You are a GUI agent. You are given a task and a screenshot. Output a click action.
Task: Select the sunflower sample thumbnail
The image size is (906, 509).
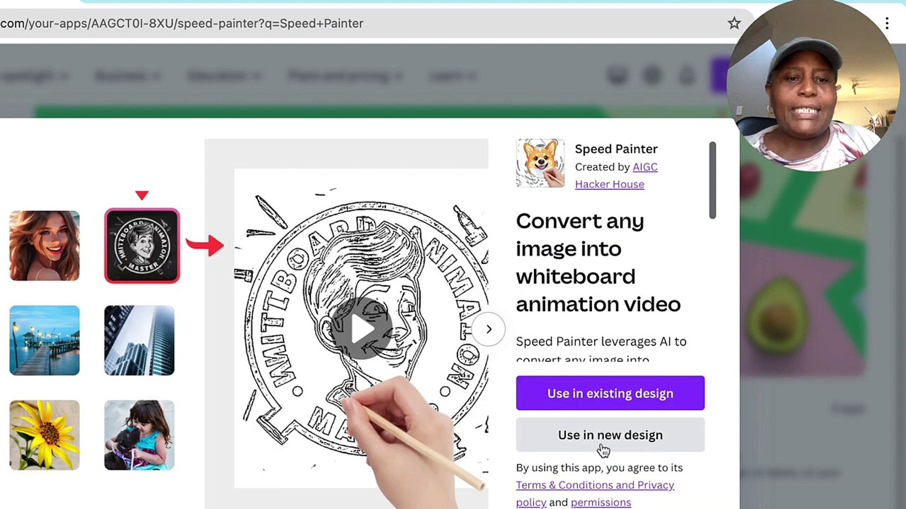44,435
